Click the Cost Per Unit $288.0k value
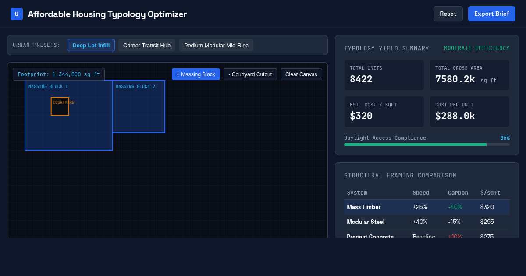The width and height of the screenshot is (526, 276). pyautogui.click(x=455, y=116)
